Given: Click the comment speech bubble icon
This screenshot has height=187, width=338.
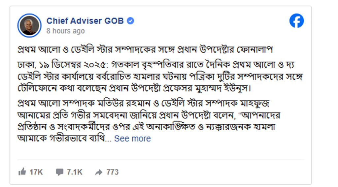Looking at the screenshot, I should coord(59,172).
